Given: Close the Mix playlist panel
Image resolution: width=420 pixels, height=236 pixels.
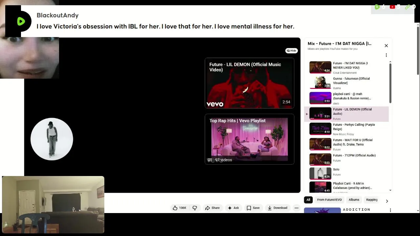Looking at the screenshot, I should click(386, 46).
